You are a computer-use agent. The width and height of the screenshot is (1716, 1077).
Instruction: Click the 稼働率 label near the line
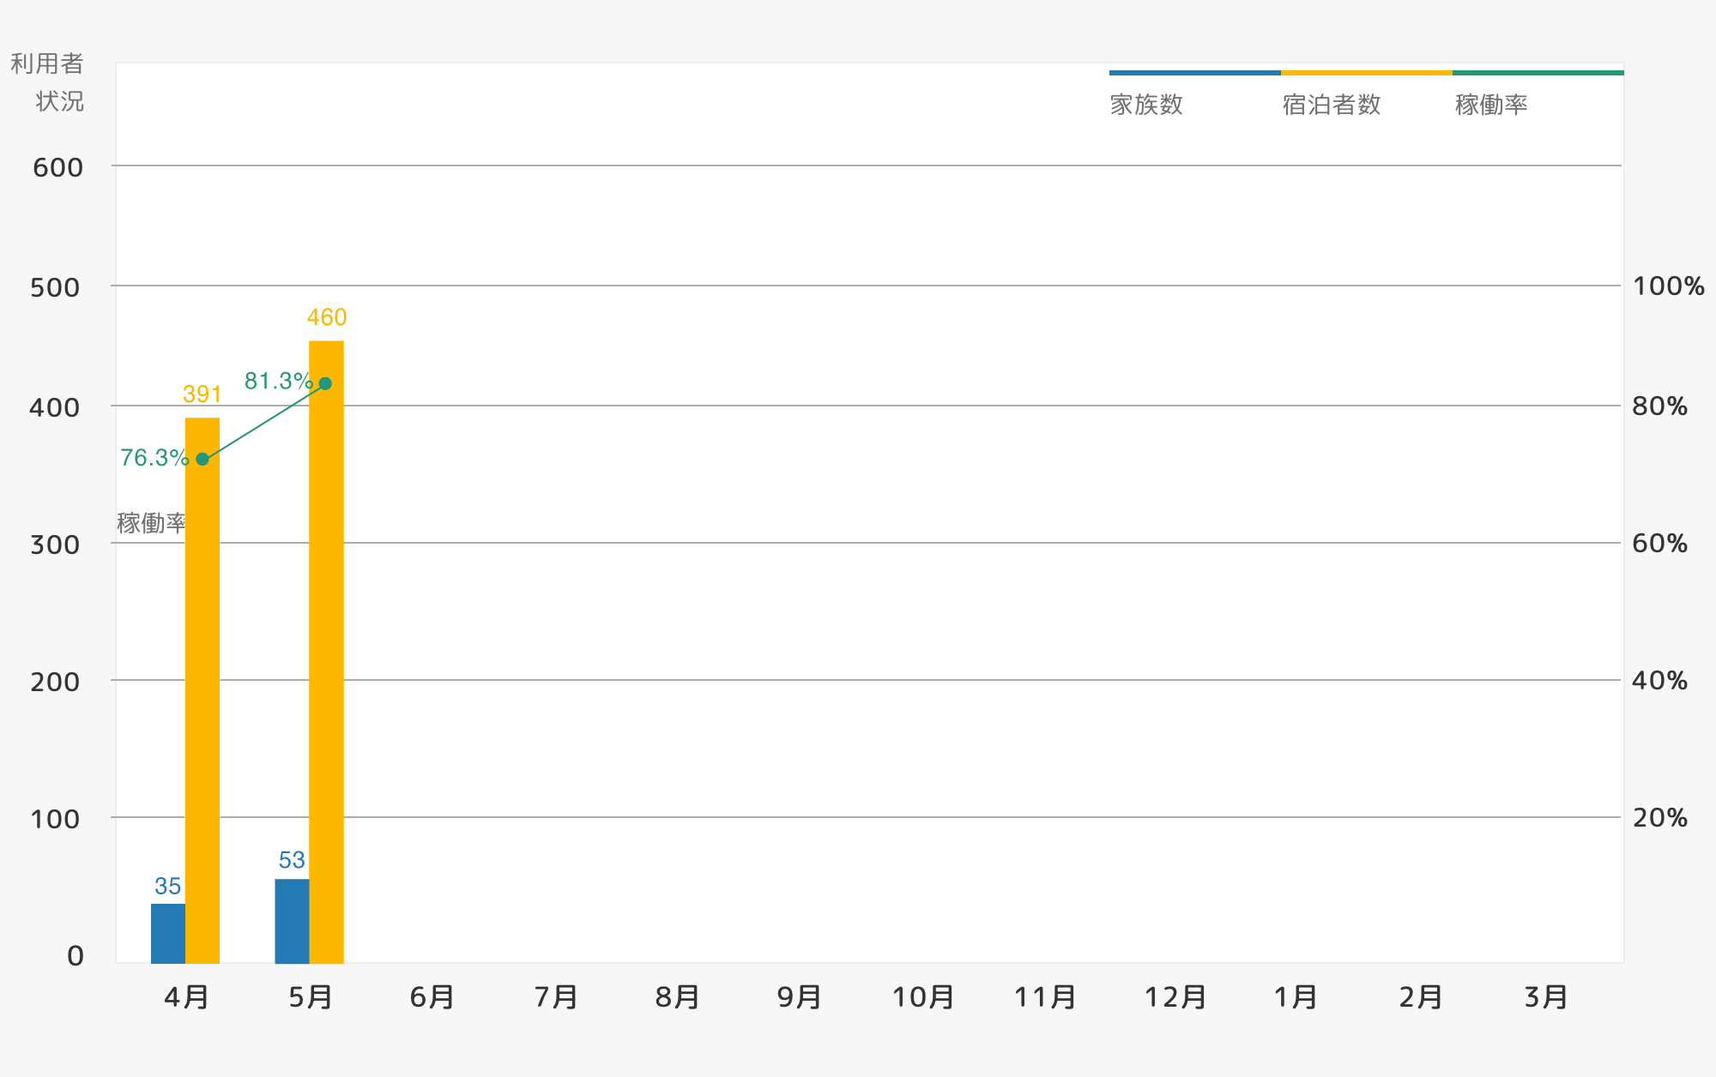(151, 523)
